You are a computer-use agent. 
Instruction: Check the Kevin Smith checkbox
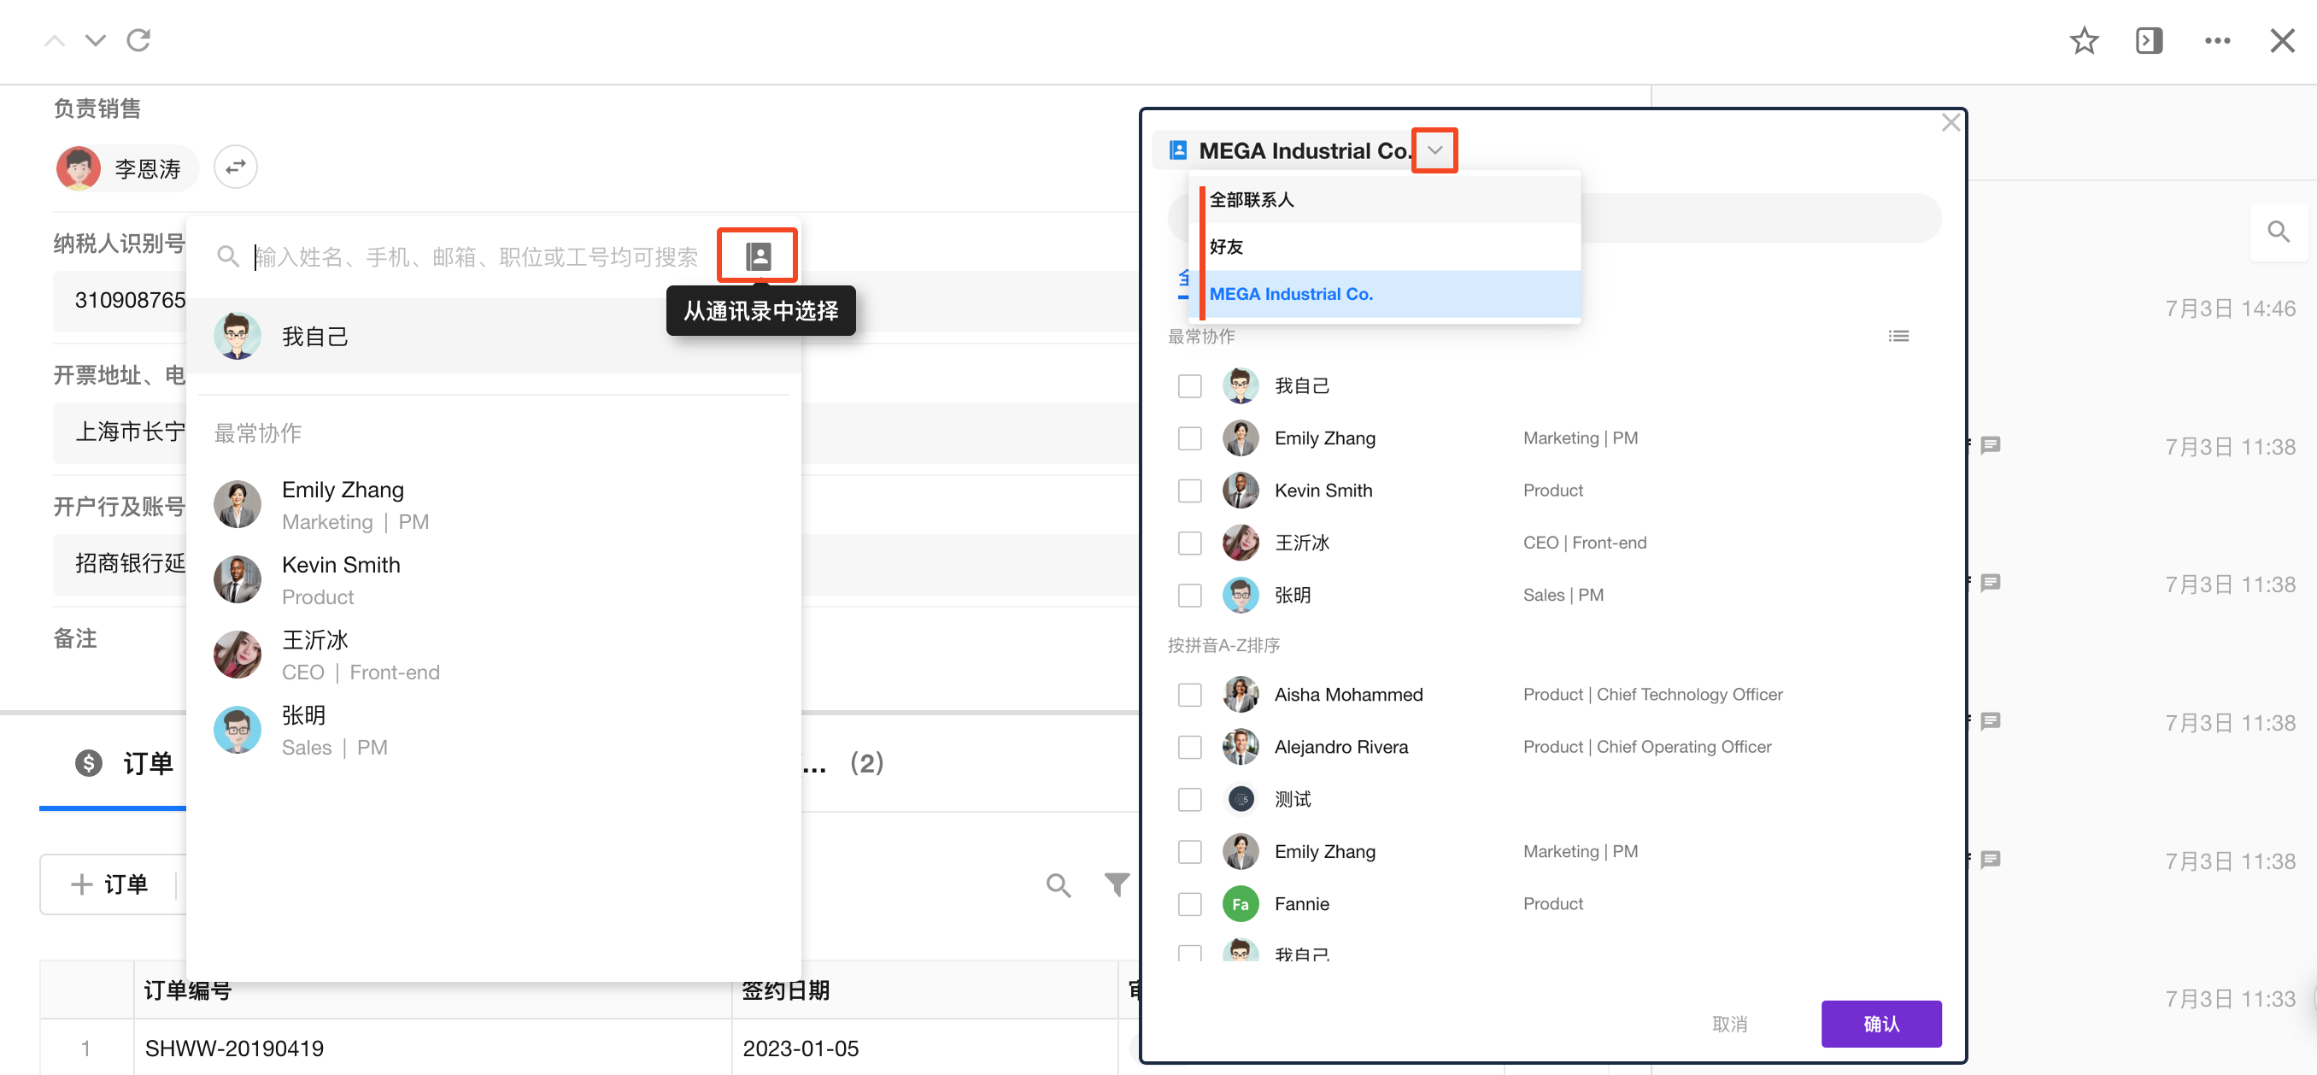(1189, 491)
